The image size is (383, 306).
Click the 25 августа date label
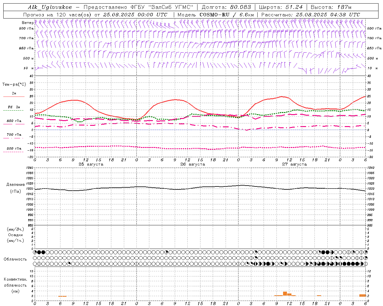tap(91, 164)
